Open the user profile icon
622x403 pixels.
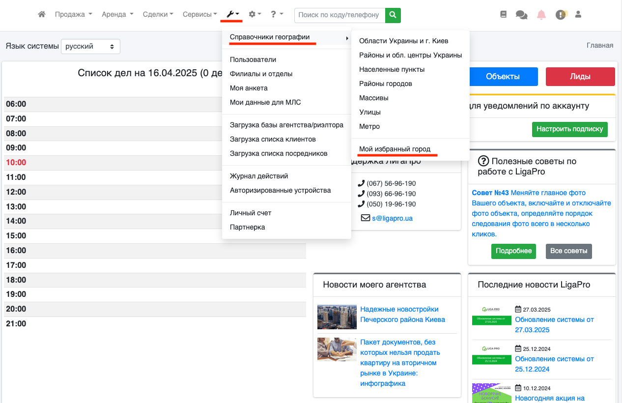[x=578, y=15]
